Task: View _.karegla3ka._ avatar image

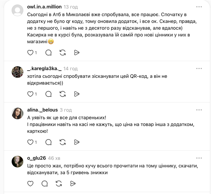Action: click(x=17, y=72)
